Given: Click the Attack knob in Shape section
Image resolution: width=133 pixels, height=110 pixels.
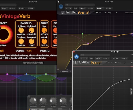Looking at the screenshot, I should (44, 41).
